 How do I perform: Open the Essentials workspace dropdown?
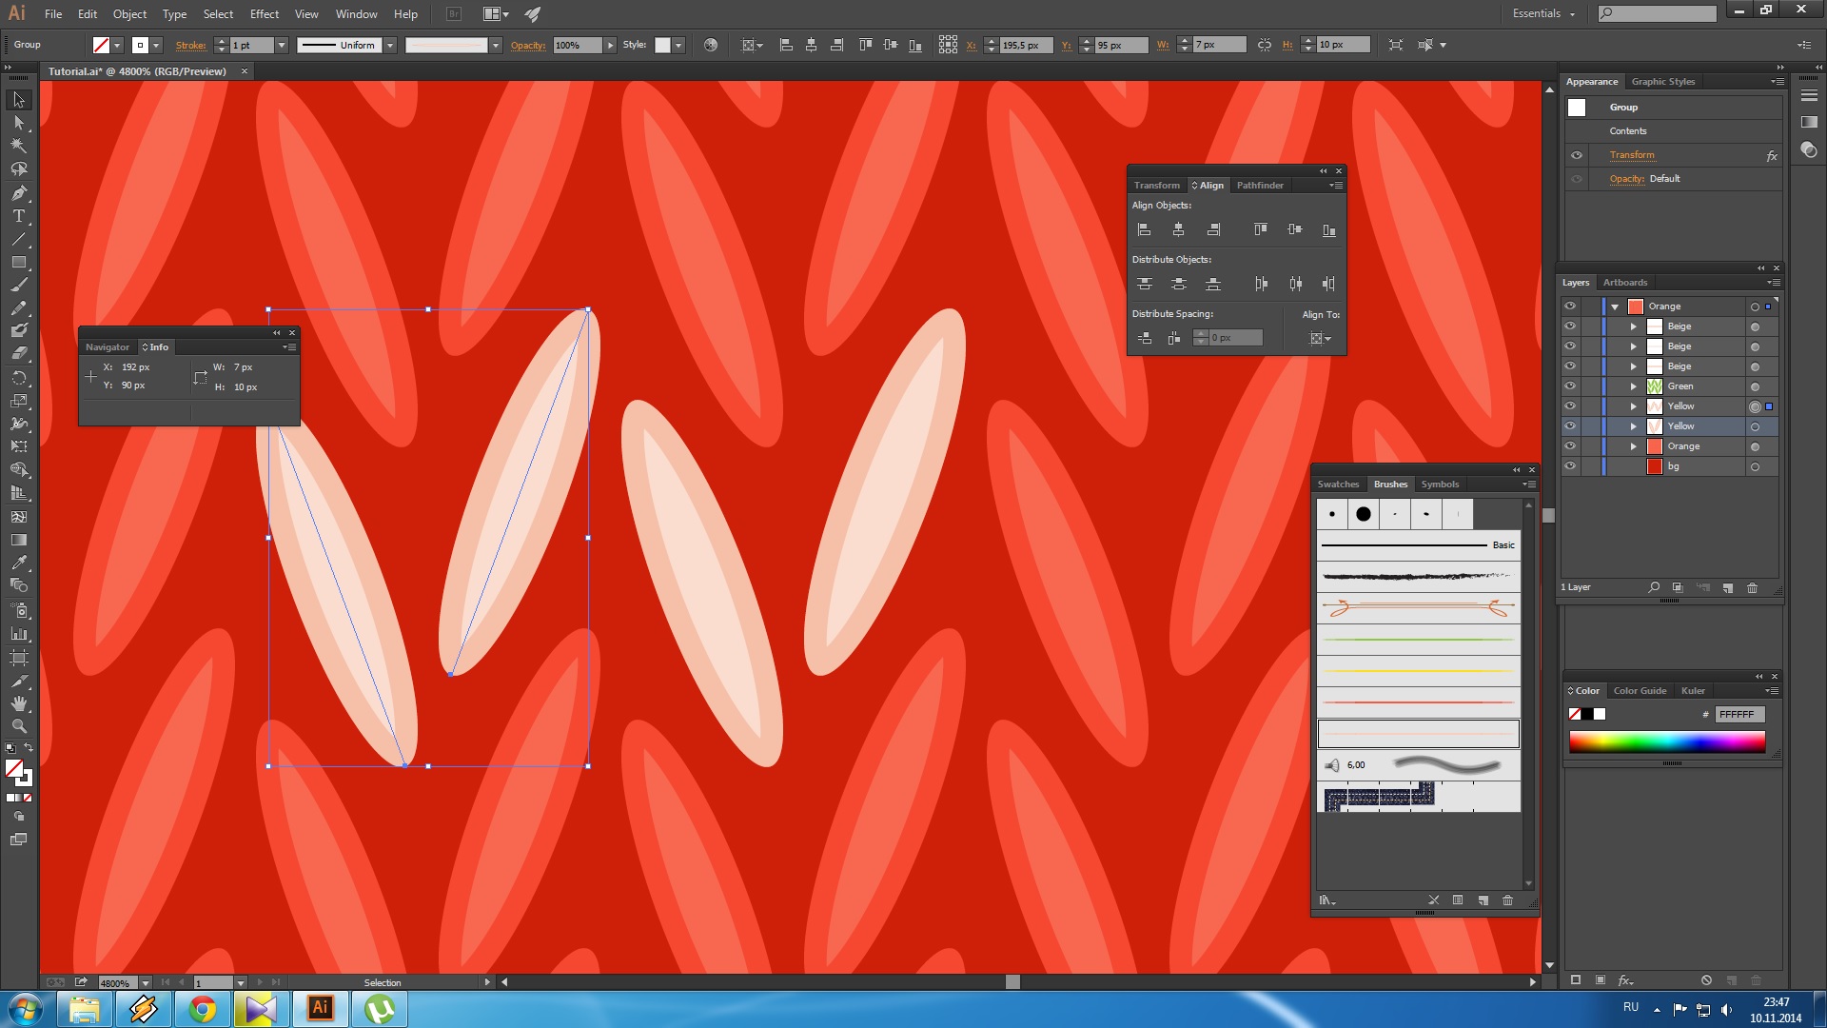1543,13
